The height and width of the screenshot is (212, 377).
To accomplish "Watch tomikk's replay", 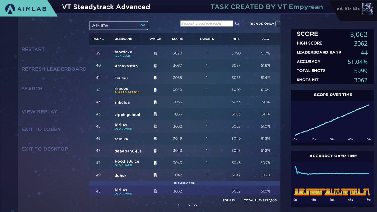I will click(x=156, y=139).
